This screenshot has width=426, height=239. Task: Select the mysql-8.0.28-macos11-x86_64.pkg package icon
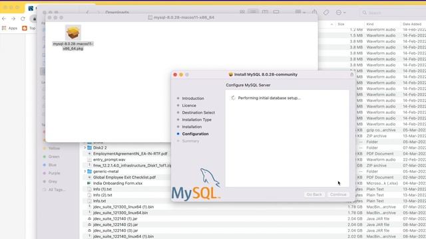(x=73, y=33)
